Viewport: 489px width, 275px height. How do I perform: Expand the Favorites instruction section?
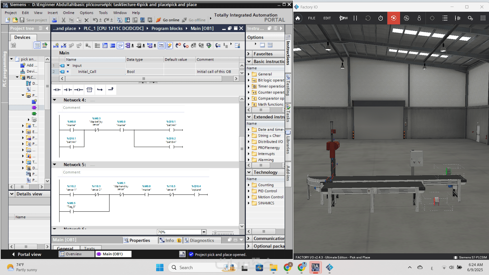pyautogui.click(x=249, y=54)
